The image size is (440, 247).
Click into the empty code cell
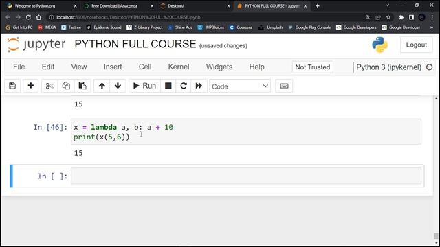pyautogui.click(x=246, y=176)
